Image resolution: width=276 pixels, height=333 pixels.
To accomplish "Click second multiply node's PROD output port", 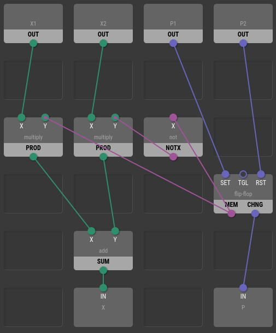I will pos(103,157).
